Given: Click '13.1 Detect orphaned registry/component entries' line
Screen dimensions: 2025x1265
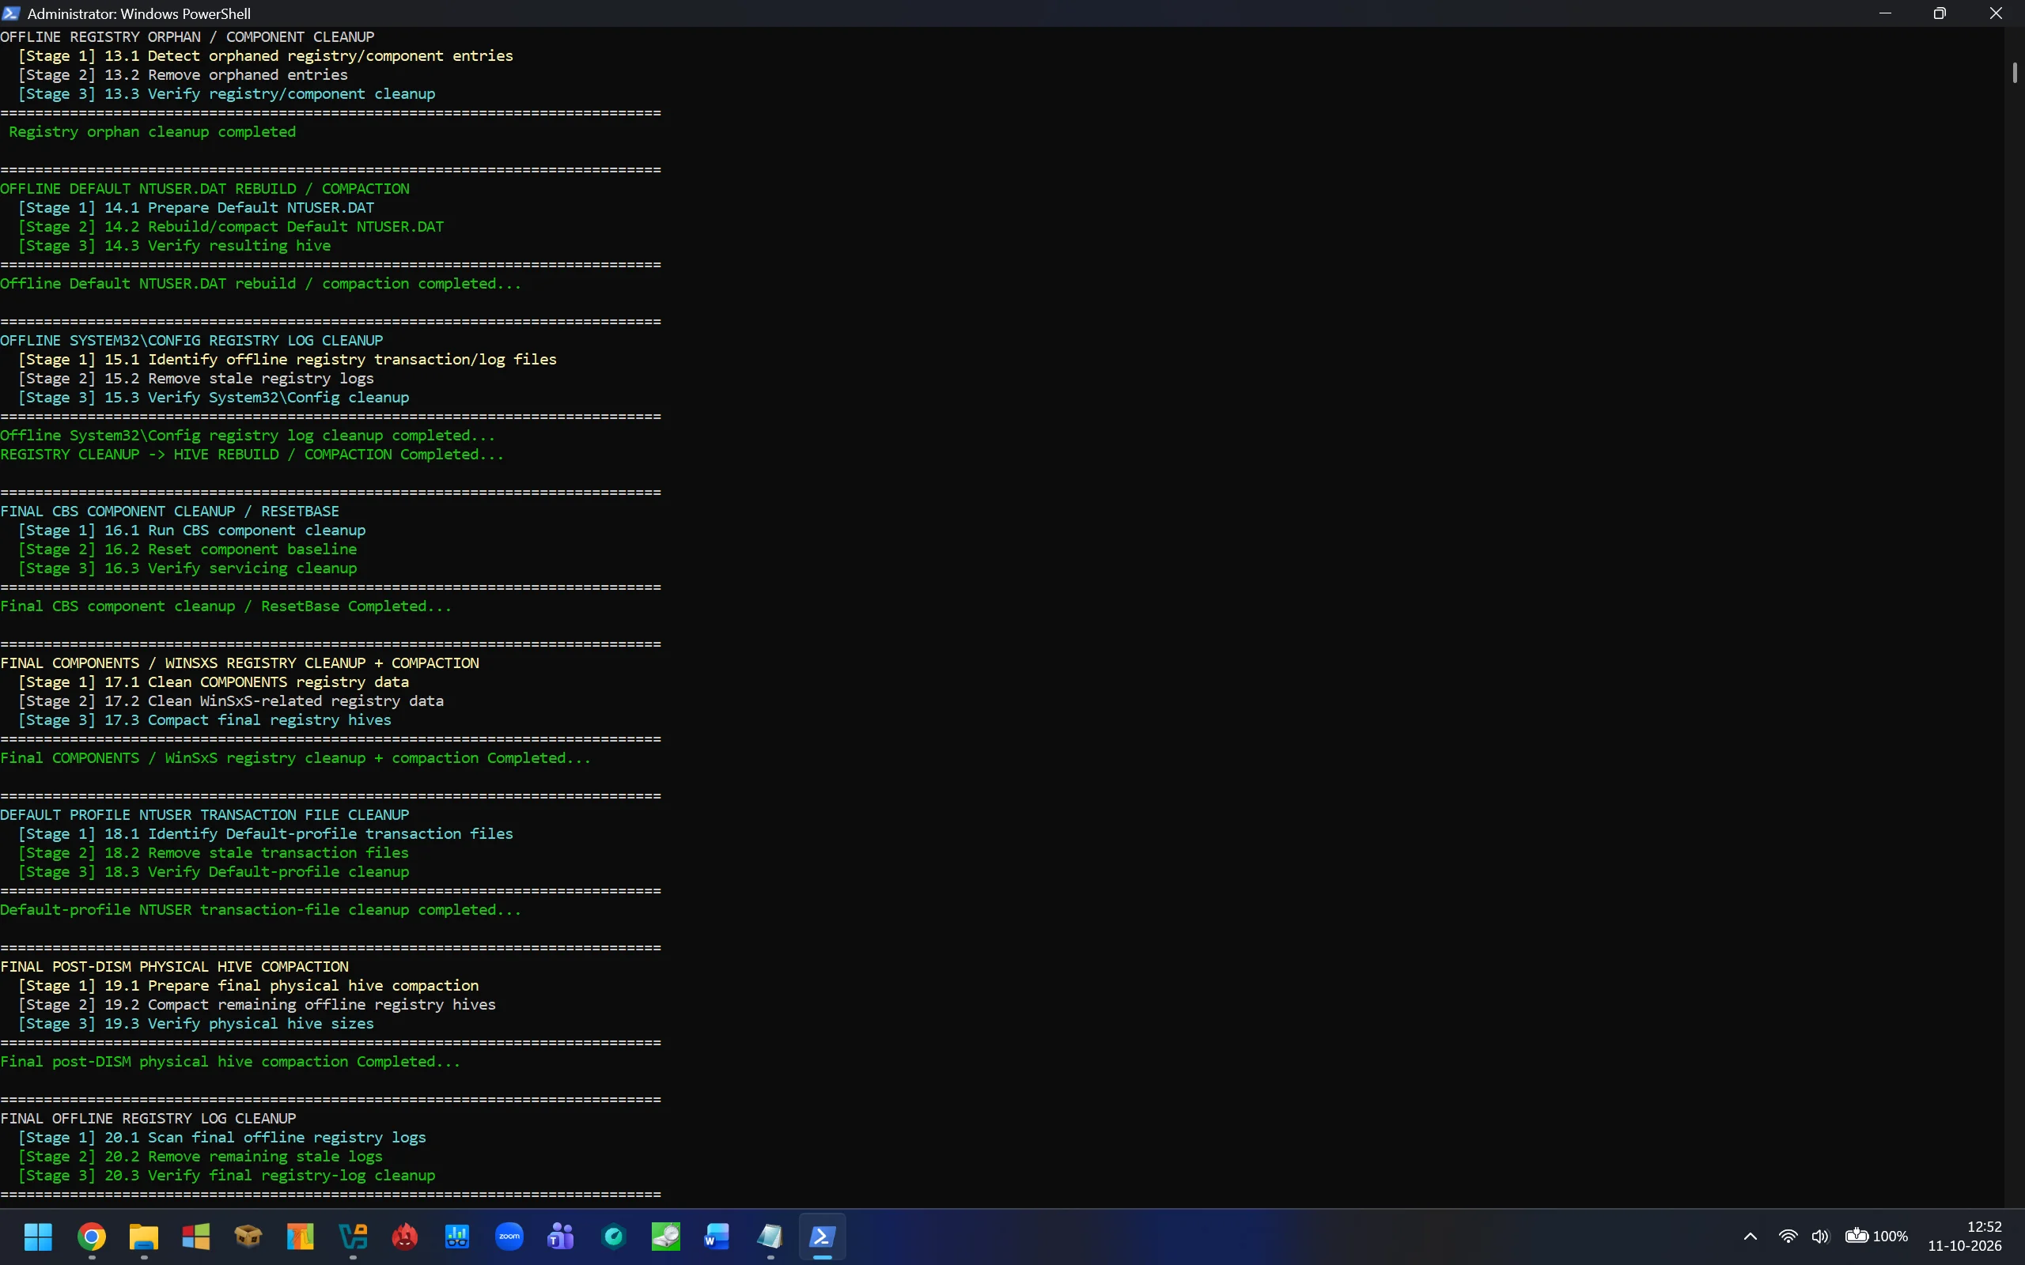Looking at the screenshot, I should click(265, 56).
